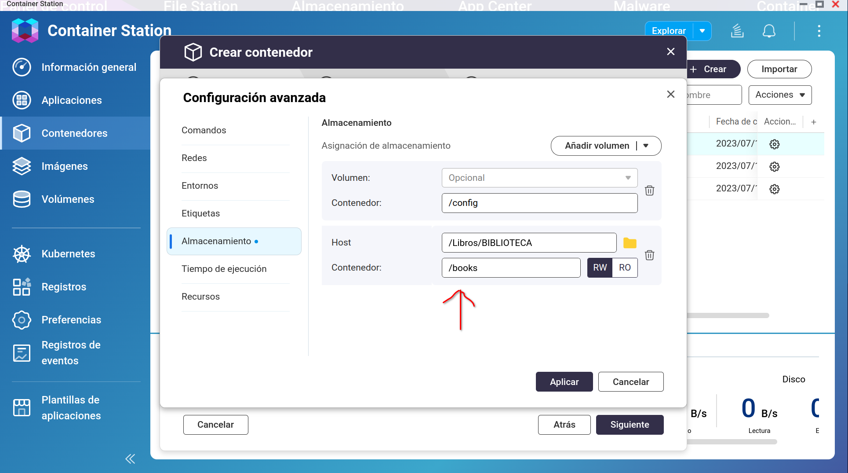Open the Acciones dropdown
848x473 pixels.
coord(779,95)
